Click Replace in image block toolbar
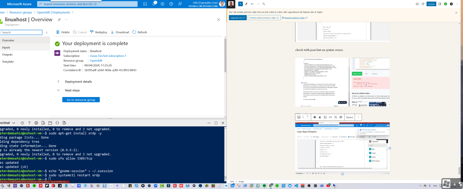The width and height of the screenshot is (463, 189). tap(350, 117)
